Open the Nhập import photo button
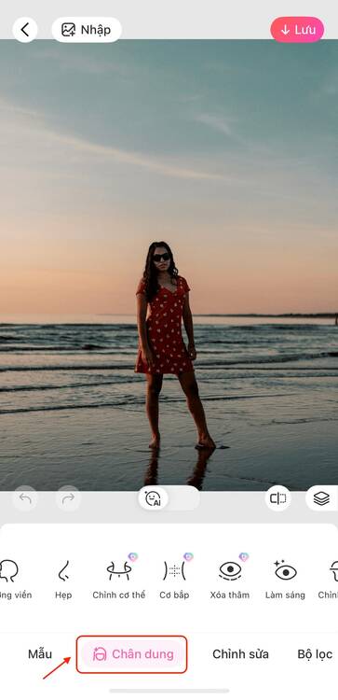This screenshot has width=338, height=700. [x=87, y=30]
